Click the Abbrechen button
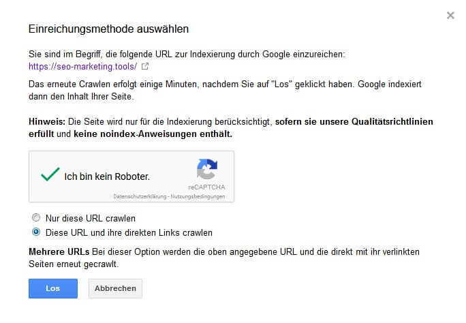 (115, 288)
